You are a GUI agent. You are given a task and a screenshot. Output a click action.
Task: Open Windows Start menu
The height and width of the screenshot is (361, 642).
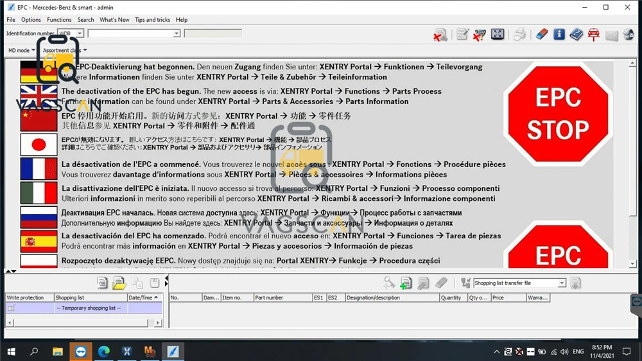[x=11, y=351]
